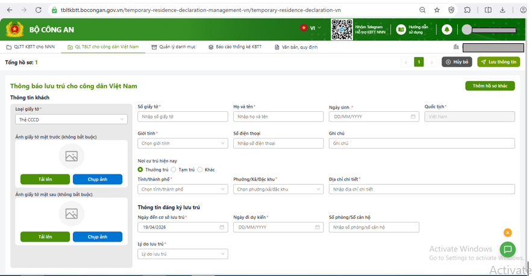Expand the Giới tính dropdown

tap(183, 143)
